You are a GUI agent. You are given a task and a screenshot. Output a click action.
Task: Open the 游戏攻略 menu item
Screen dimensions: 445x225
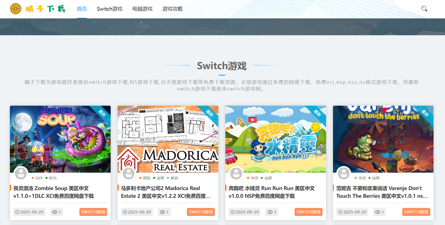point(172,9)
